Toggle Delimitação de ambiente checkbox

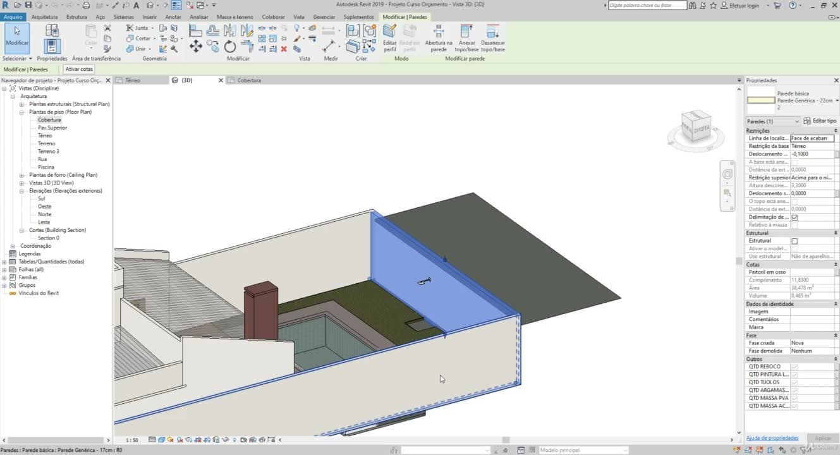point(794,217)
